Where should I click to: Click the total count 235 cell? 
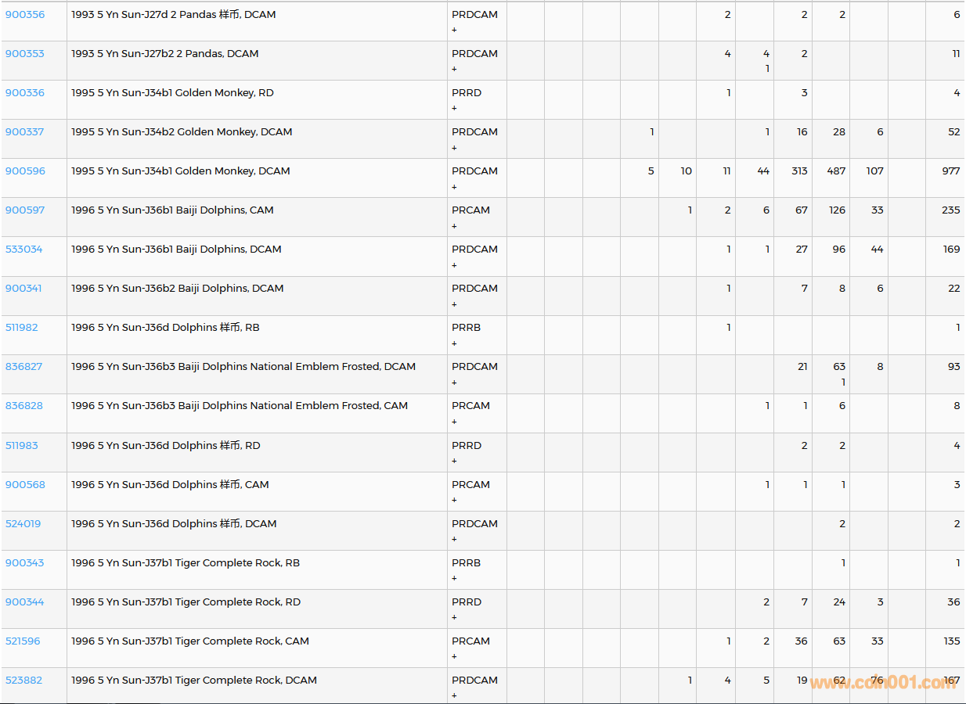[950, 210]
